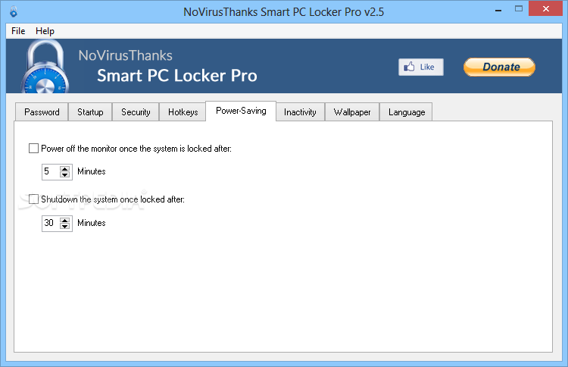568x367 pixels.
Task: Increase the shutdown minutes value
Action: (65, 221)
